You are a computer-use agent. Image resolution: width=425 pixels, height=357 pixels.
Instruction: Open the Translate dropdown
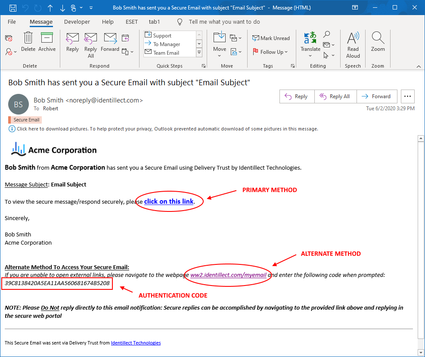(310, 44)
